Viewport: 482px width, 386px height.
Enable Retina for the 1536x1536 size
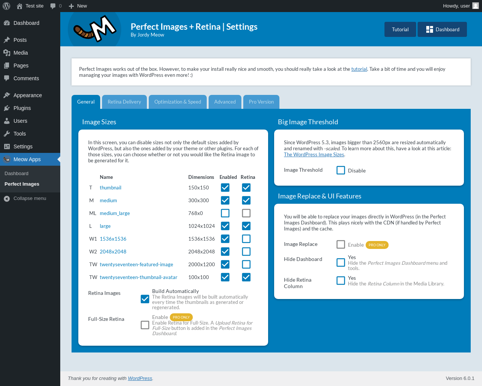pyautogui.click(x=246, y=239)
